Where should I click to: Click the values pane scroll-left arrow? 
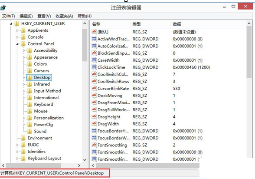93,166
